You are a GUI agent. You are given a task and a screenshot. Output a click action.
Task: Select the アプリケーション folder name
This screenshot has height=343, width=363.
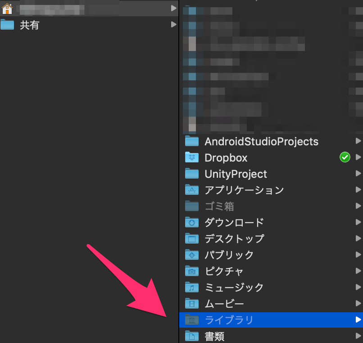[244, 190]
